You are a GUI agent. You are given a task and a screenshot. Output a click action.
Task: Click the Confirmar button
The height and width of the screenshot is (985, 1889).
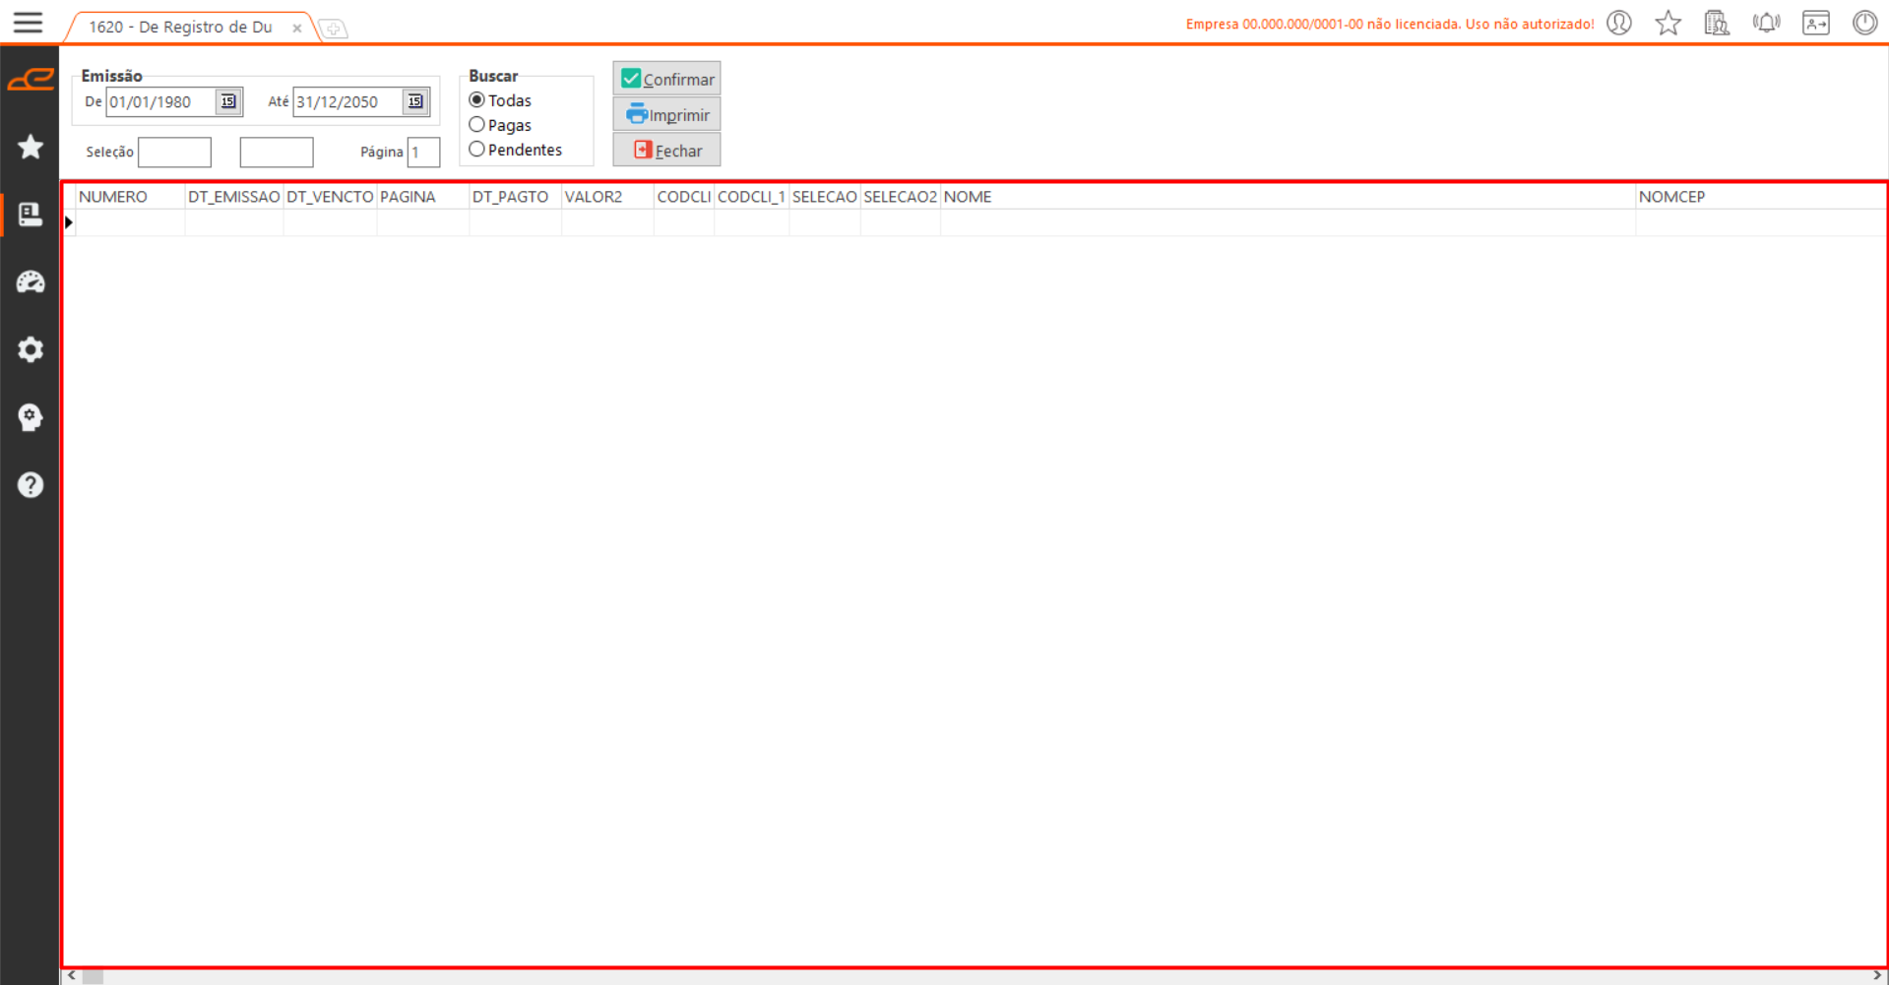pos(666,79)
